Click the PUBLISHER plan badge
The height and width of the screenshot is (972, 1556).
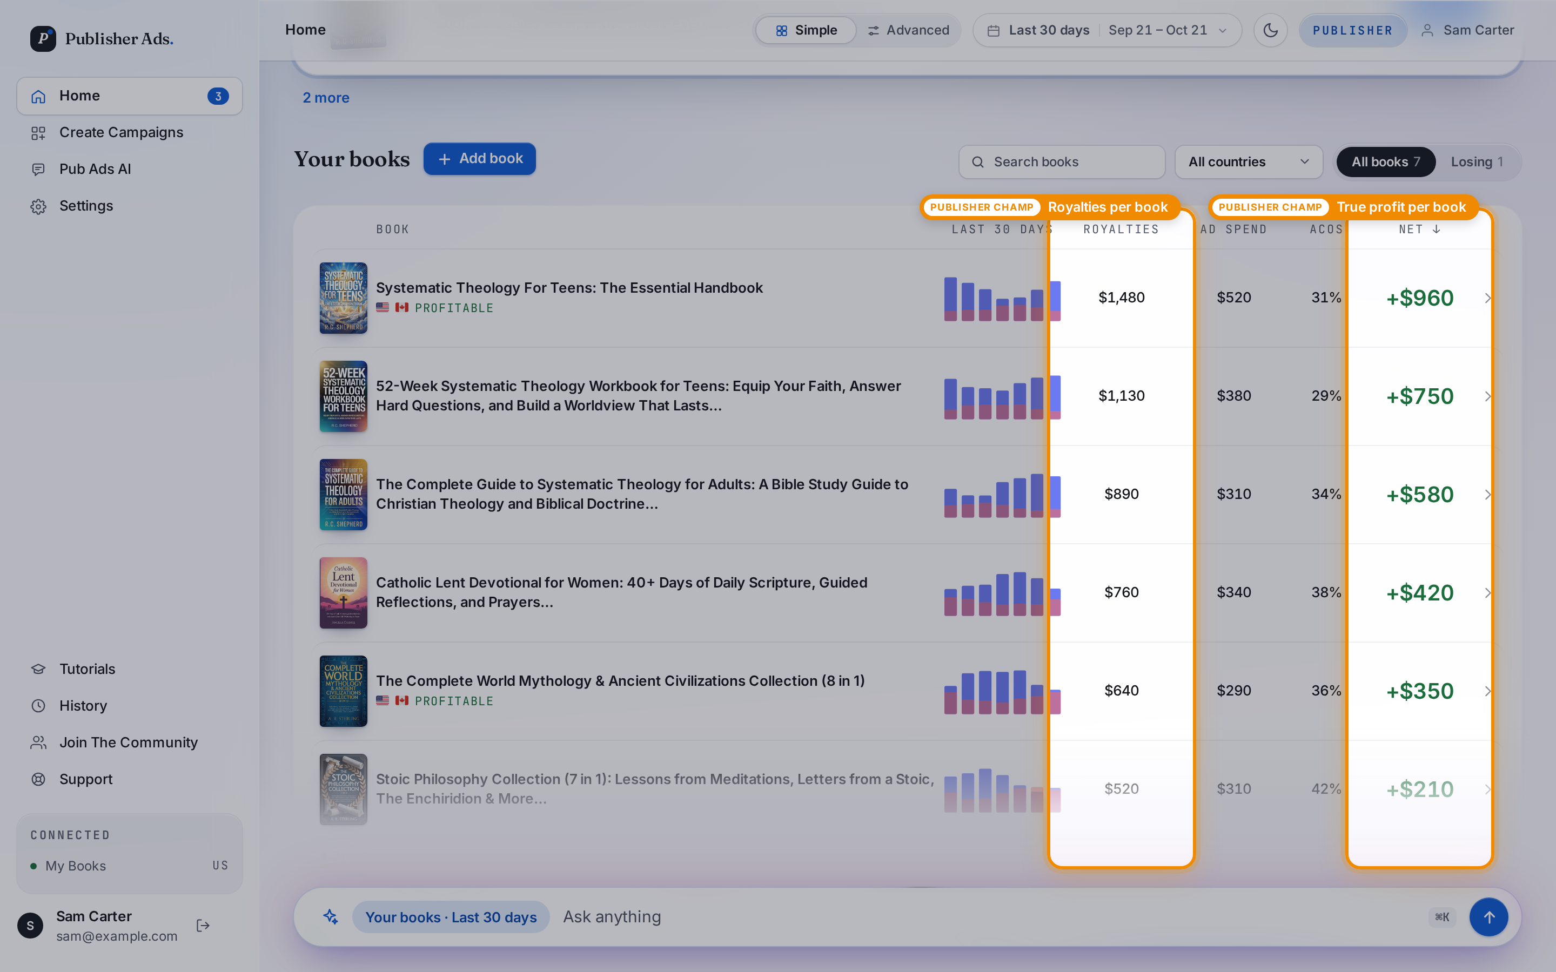[x=1352, y=30]
